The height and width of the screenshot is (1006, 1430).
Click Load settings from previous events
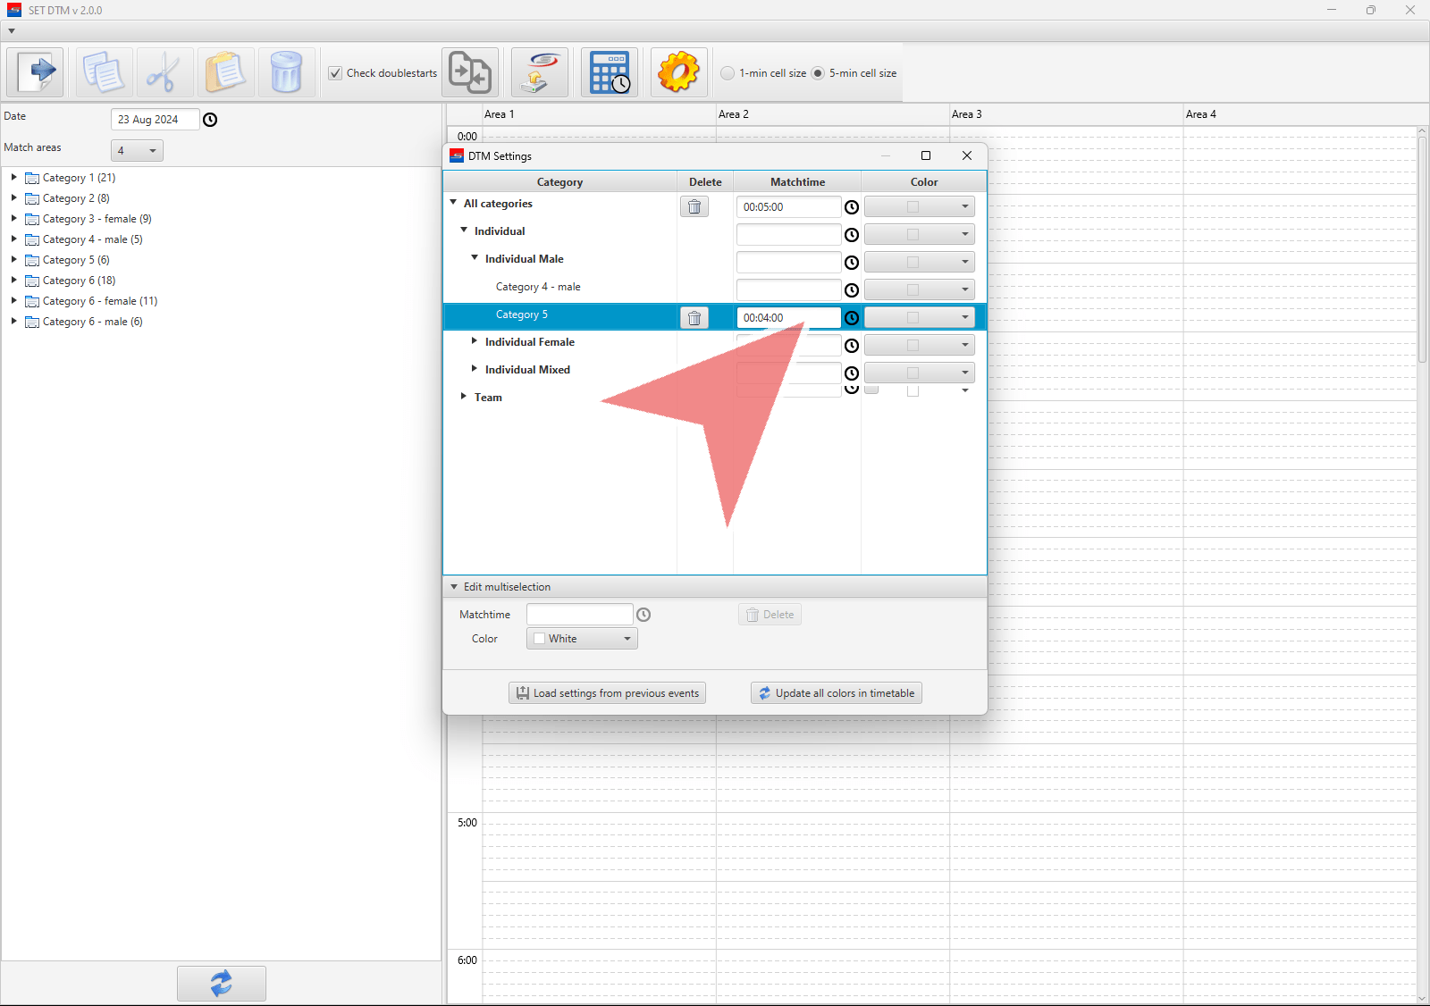click(x=607, y=693)
